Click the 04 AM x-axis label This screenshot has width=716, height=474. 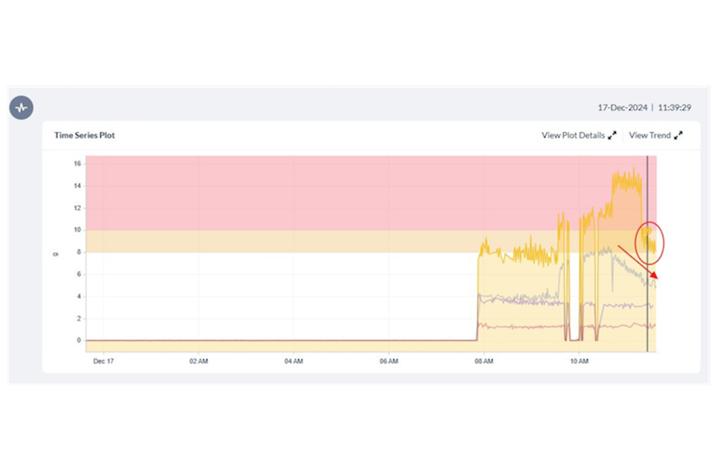[293, 361]
